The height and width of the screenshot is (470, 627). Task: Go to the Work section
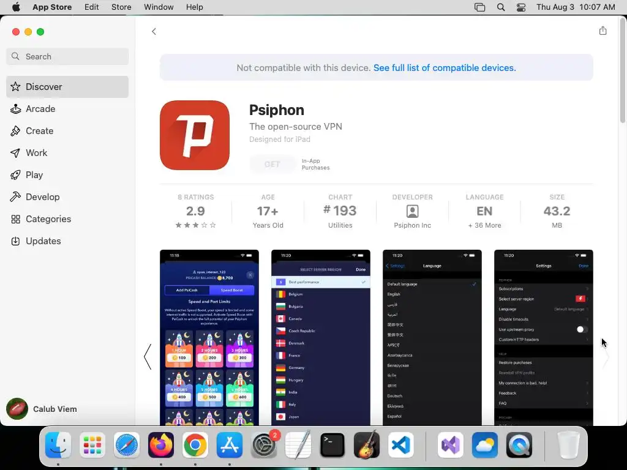67,152
